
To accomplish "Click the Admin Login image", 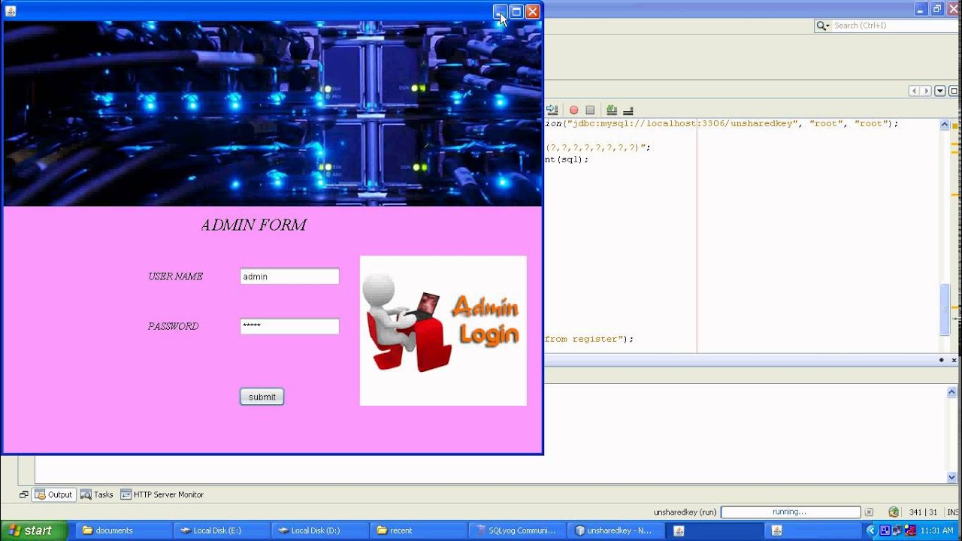I will click(x=443, y=331).
